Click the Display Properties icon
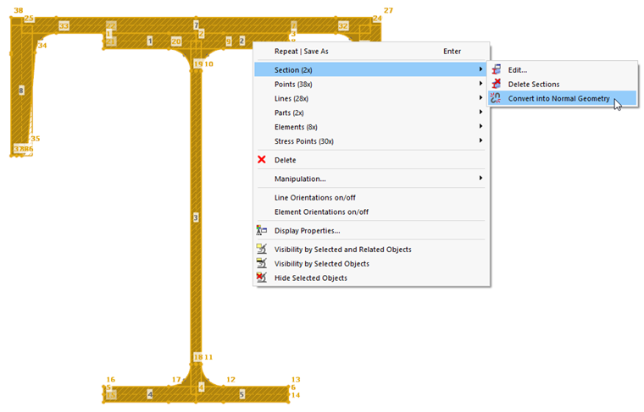 pyautogui.click(x=262, y=230)
